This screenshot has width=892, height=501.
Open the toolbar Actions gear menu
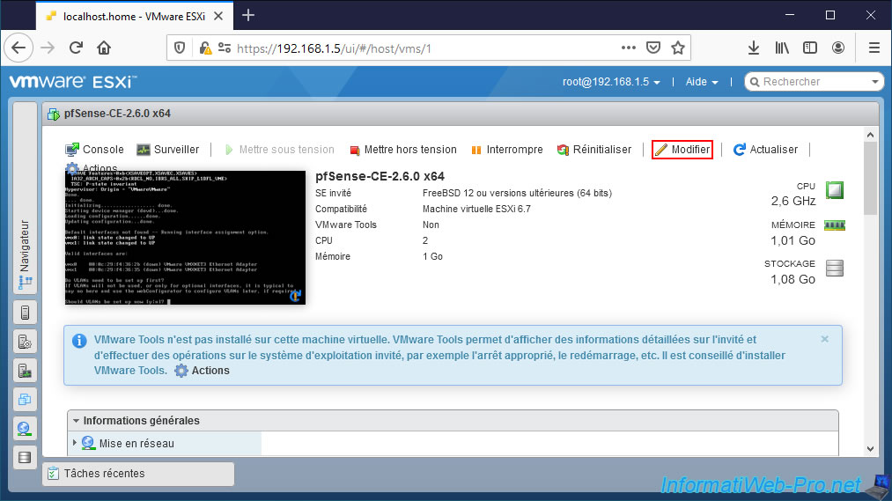tap(91, 167)
